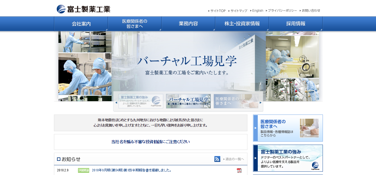Viewport: 376px width, 175px height.
Task: Switch to English site
Action: click(257, 11)
